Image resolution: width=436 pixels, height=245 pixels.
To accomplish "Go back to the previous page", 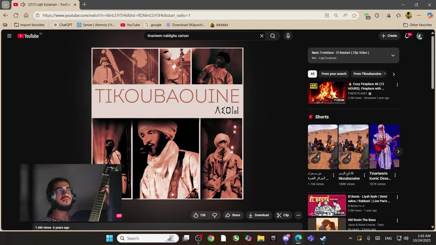I will (5, 15).
